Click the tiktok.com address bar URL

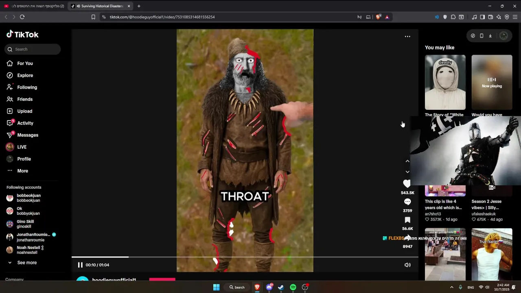[162, 17]
